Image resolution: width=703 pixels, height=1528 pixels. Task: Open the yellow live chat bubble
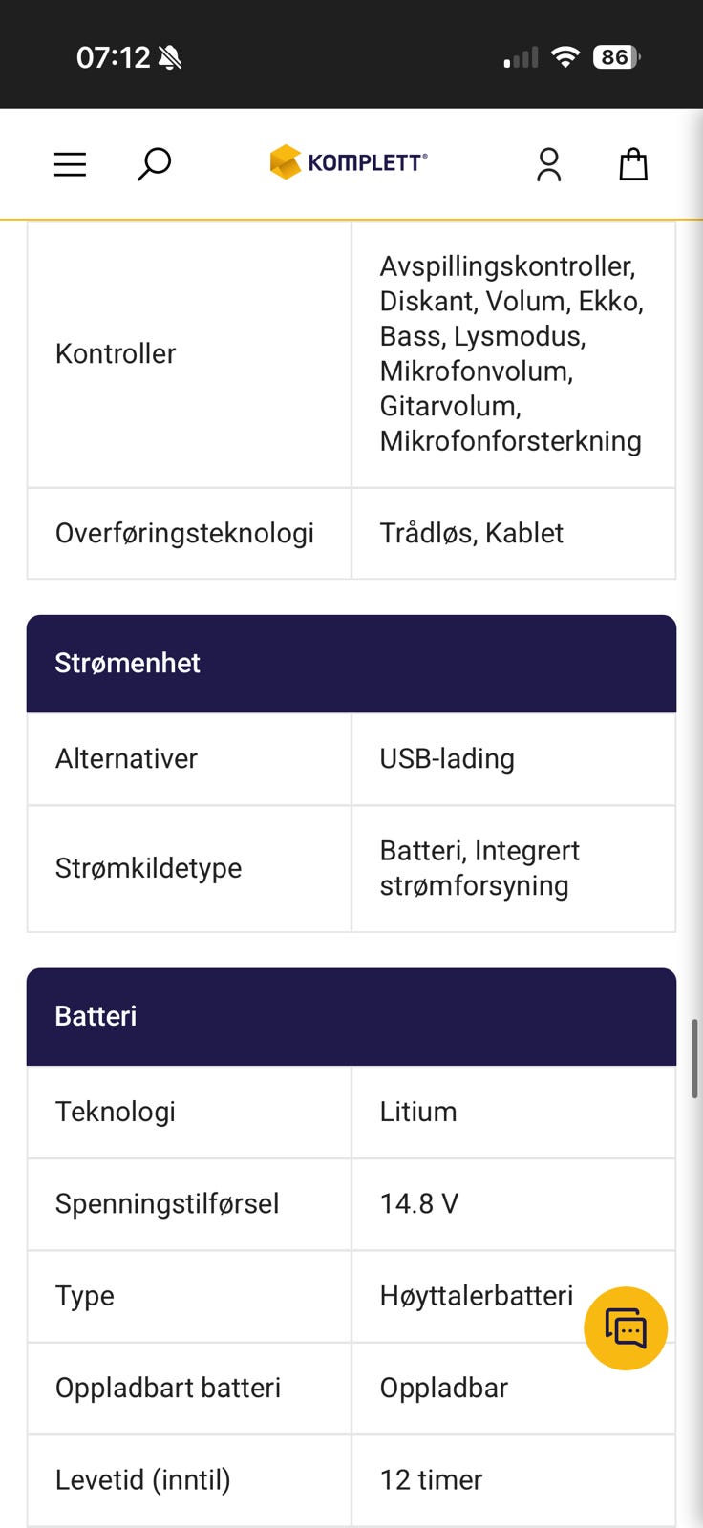626,1328
